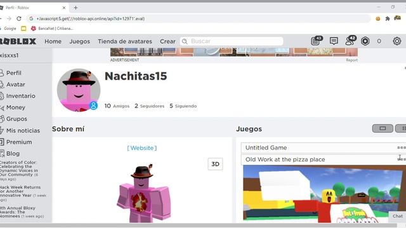The image size is (406, 228).
Task: Switch Juegos to grid view
Action: coord(401,129)
